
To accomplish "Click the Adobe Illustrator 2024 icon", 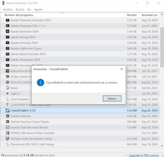I will (7, 31).
